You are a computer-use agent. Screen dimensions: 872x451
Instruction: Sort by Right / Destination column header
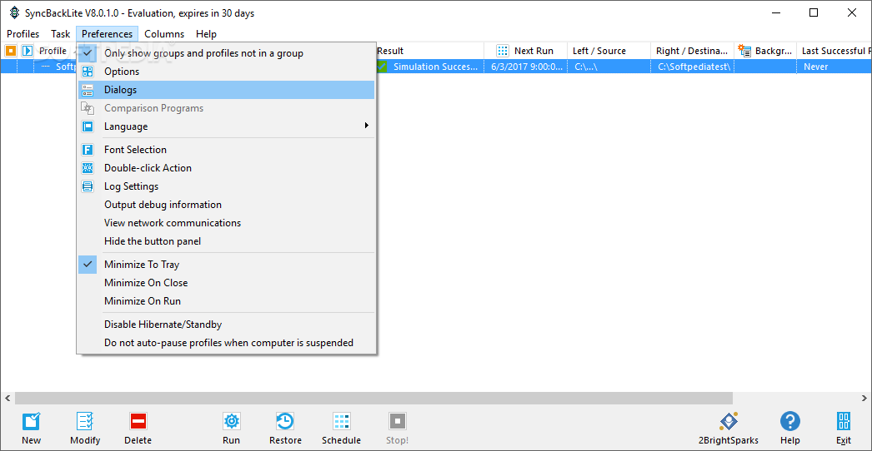pos(693,51)
